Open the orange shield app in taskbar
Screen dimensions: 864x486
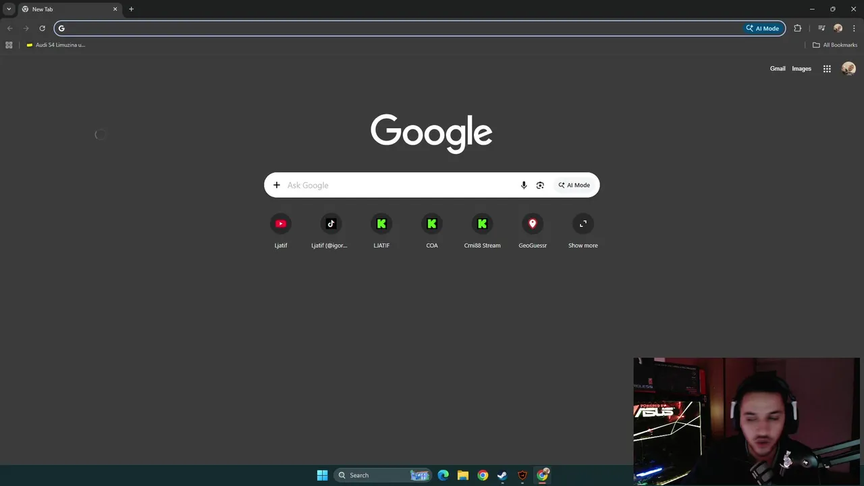tap(522, 475)
